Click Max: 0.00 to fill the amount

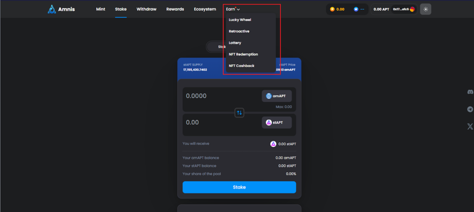[x=284, y=107]
